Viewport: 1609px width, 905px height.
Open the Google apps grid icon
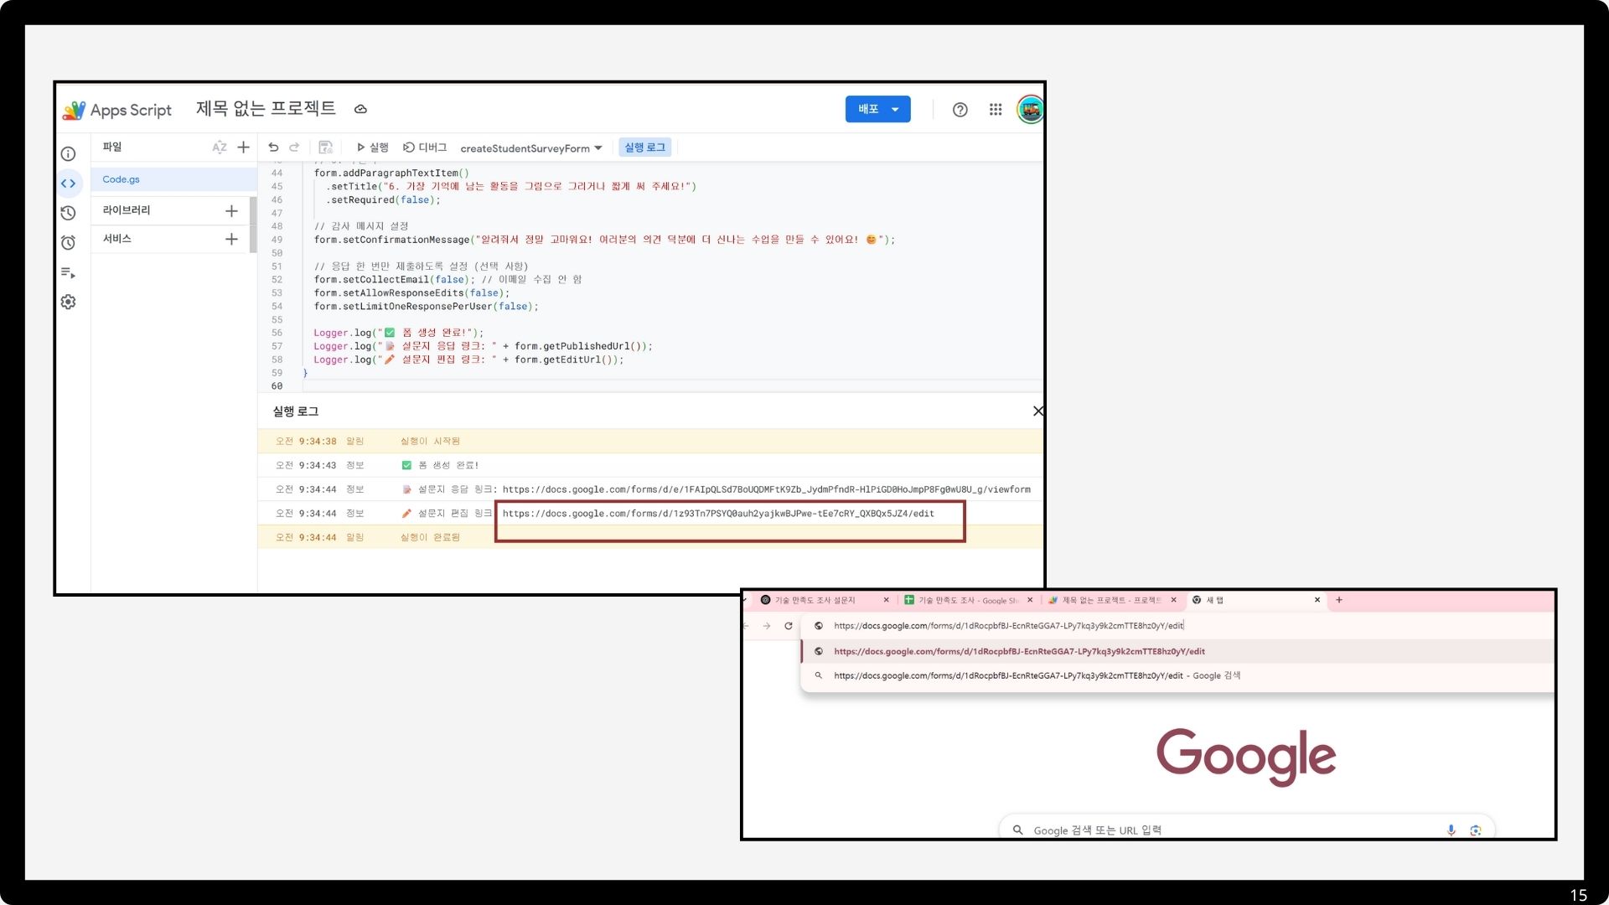tap(996, 110)
